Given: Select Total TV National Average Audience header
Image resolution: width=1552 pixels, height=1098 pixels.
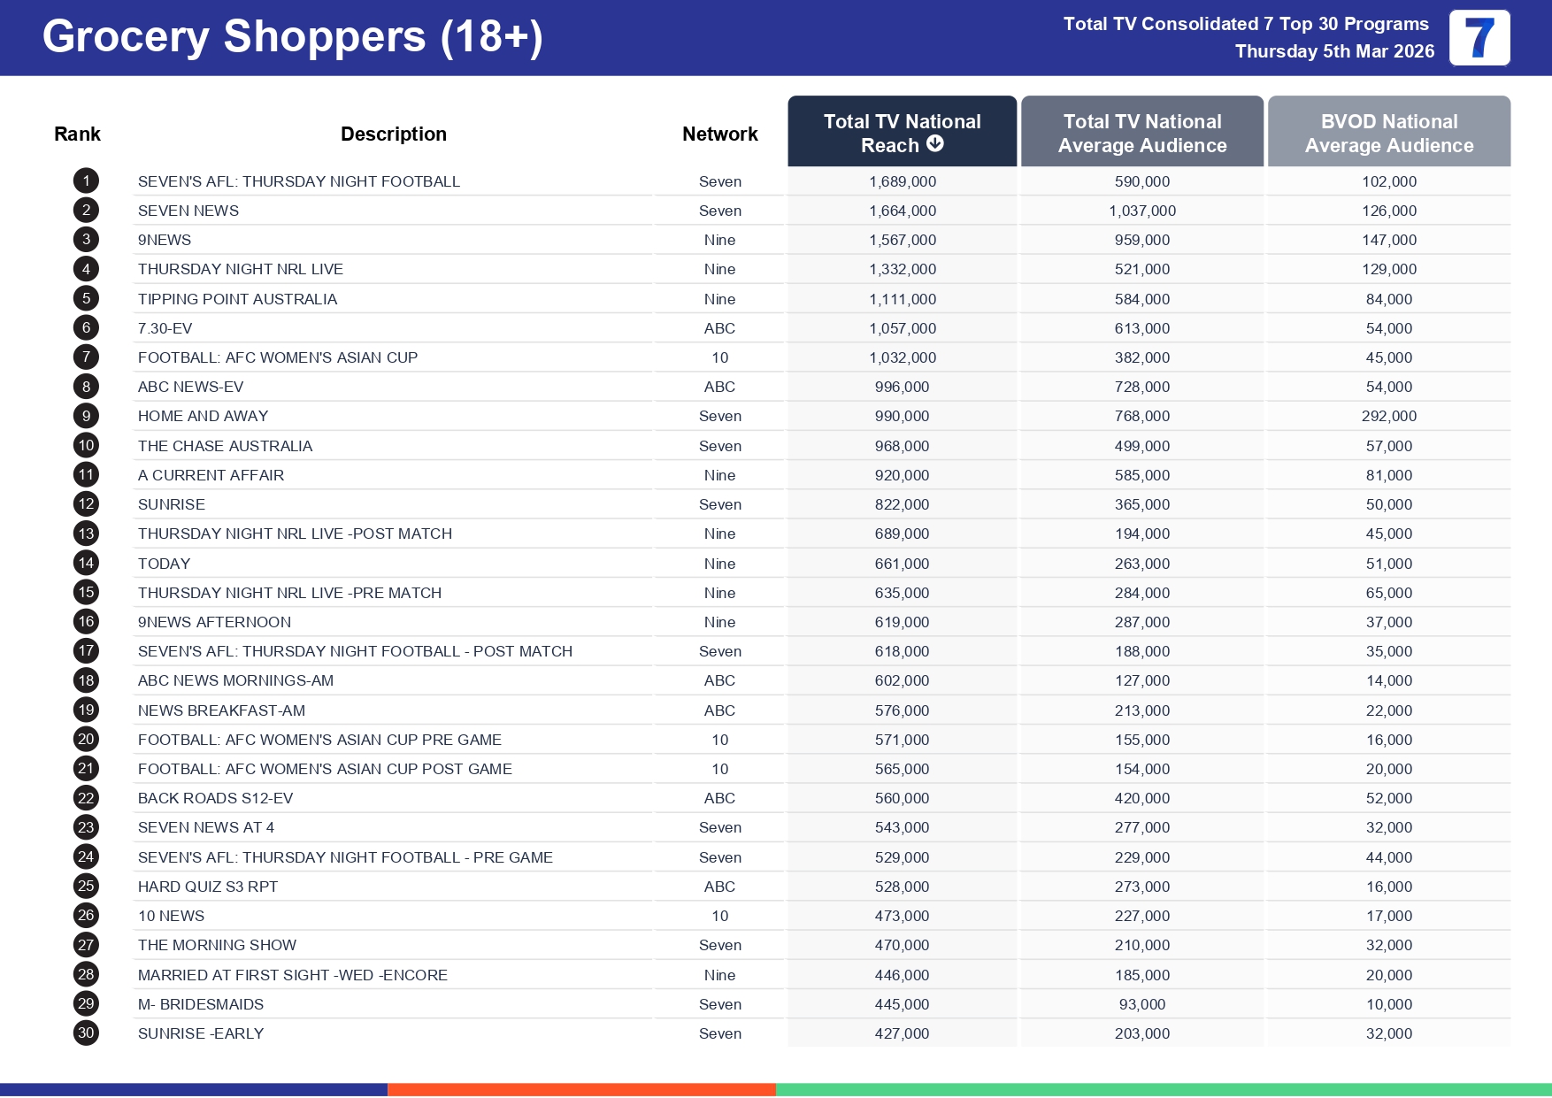Looking at the screenshot, I should point(1141,133).
